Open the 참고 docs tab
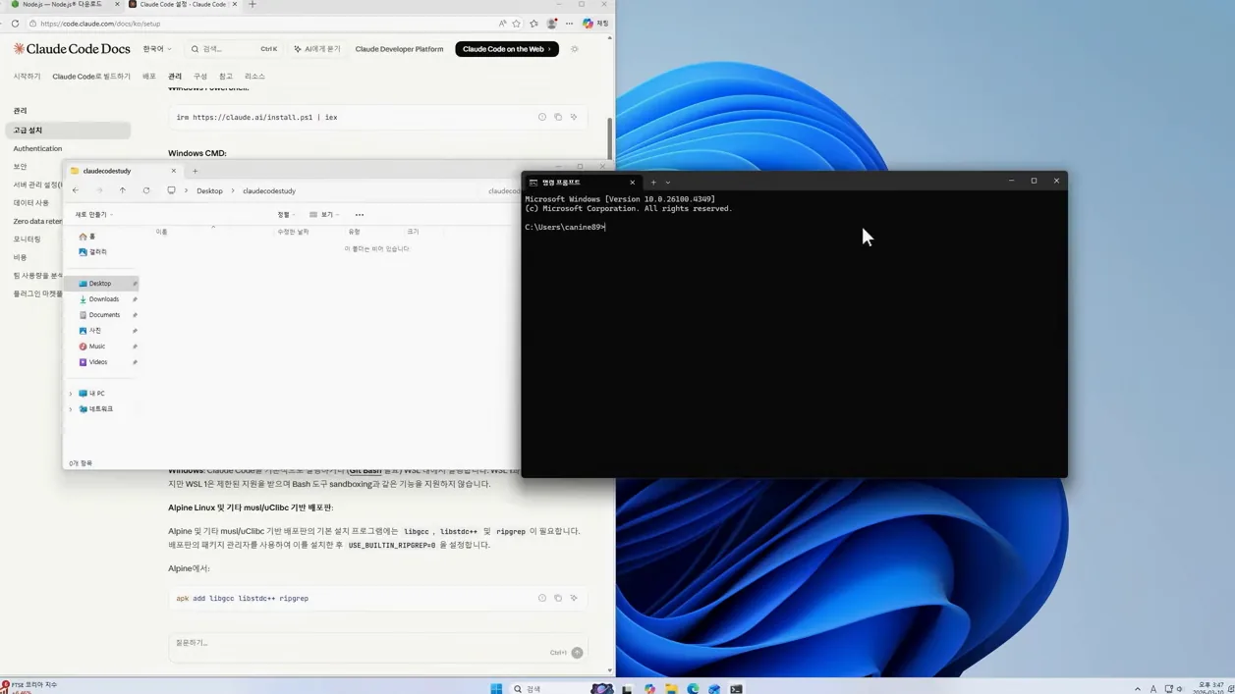The image size is (1235, 694). [x=226, y=77]
